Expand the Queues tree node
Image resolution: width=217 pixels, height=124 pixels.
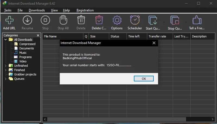point(5,79)
